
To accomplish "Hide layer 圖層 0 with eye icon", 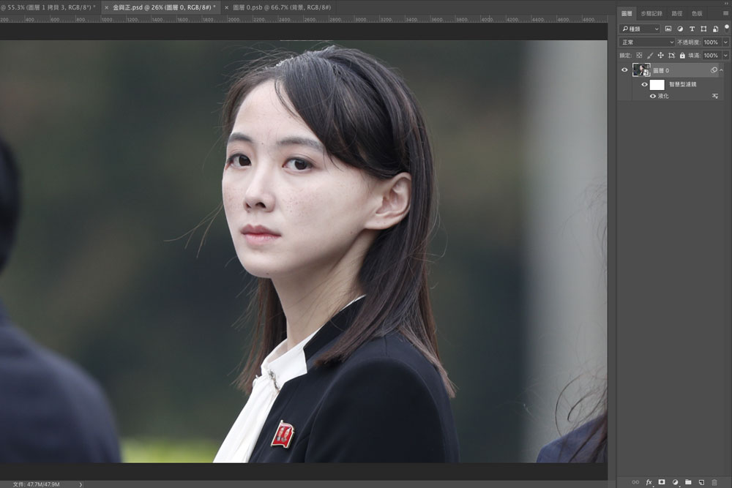I will (x=624, y=70).
